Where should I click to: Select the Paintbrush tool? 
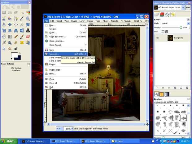click(x=22, y=37)
